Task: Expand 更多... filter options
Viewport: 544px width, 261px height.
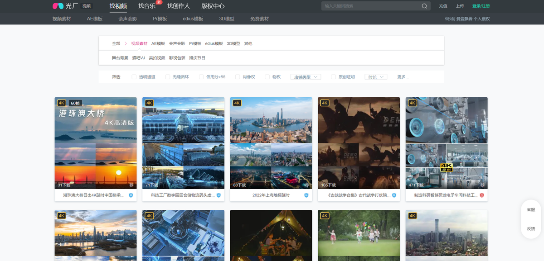Action: 403,77
